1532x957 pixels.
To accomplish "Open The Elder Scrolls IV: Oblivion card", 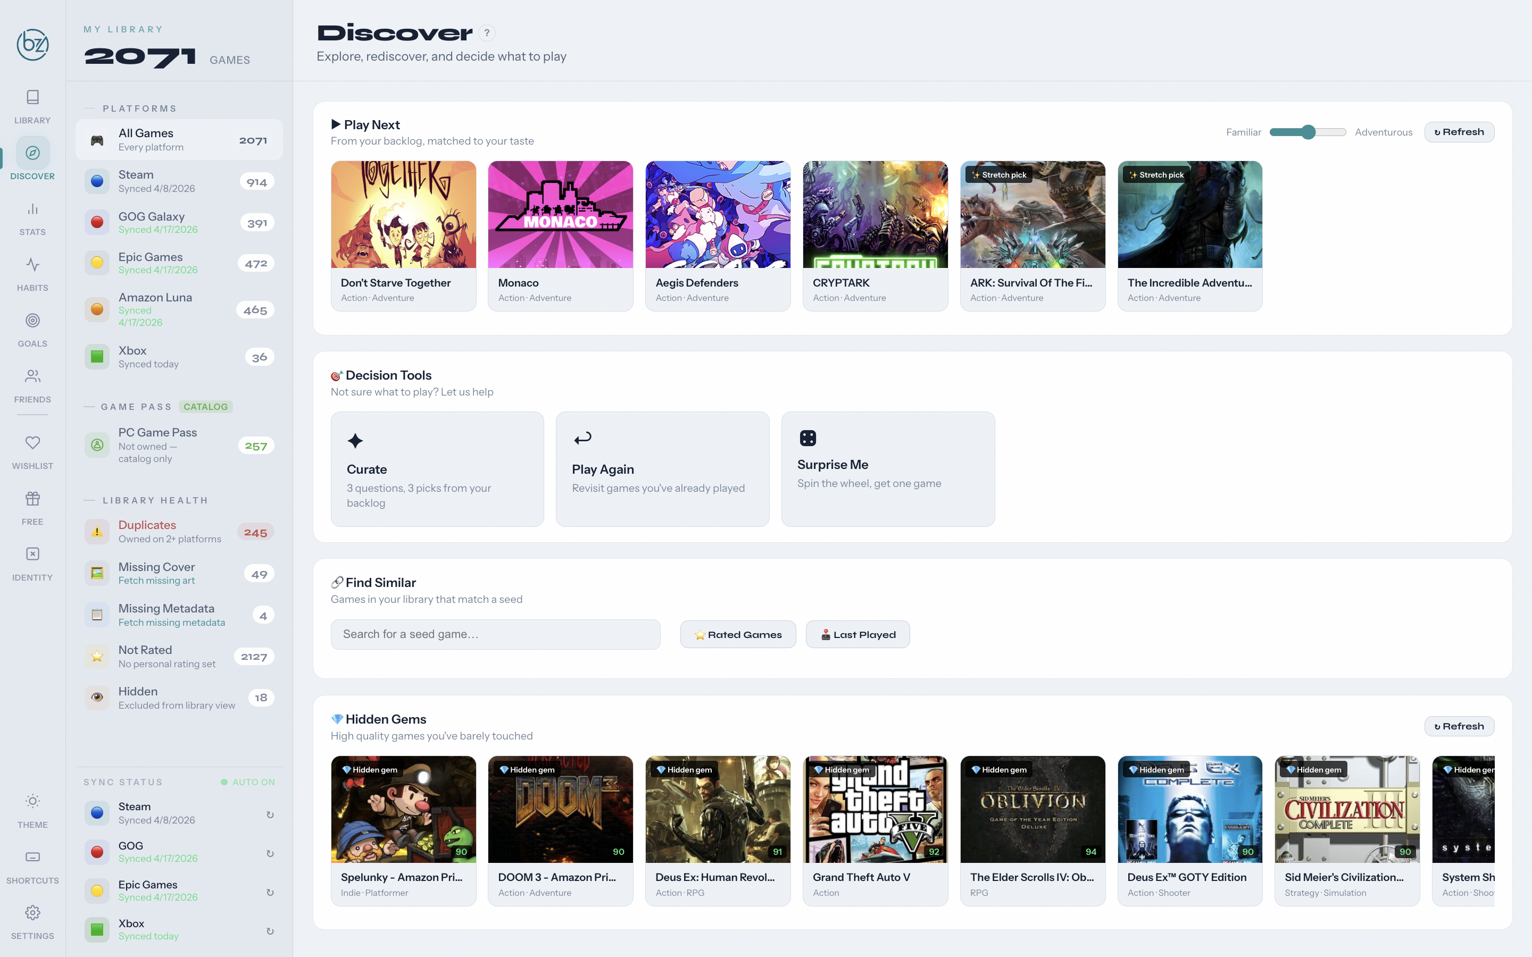I will point(1033,831).
